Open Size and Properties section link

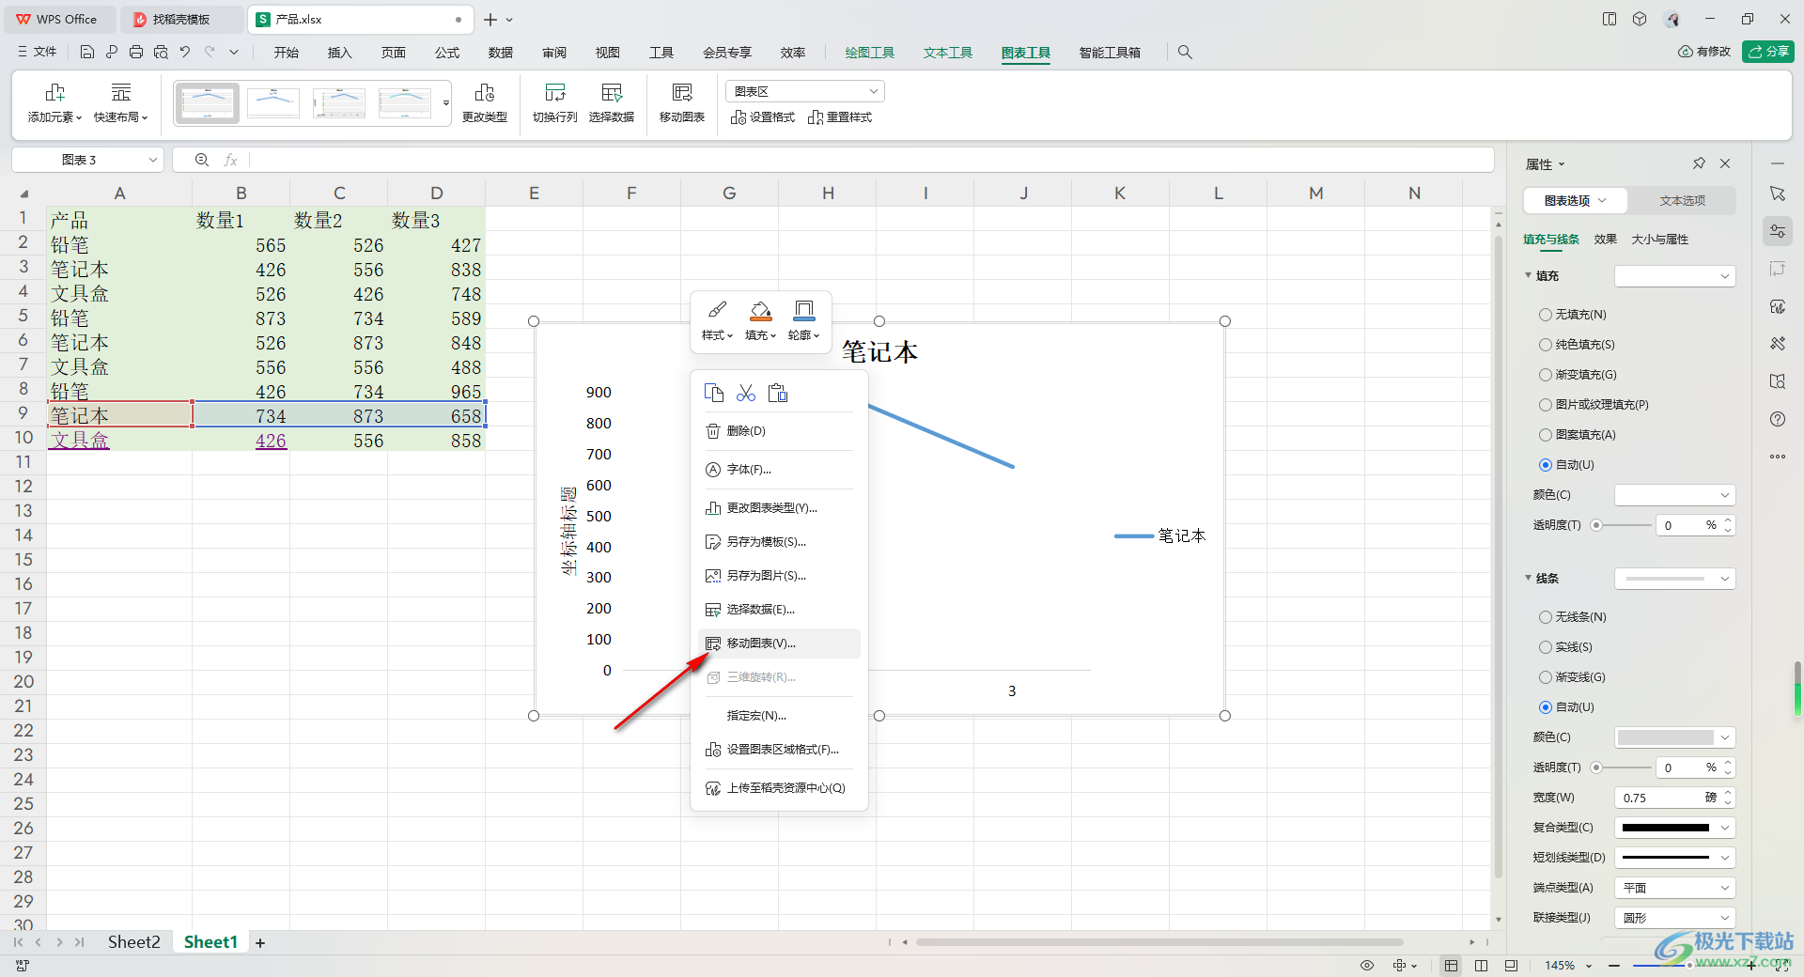[1659, 240]
